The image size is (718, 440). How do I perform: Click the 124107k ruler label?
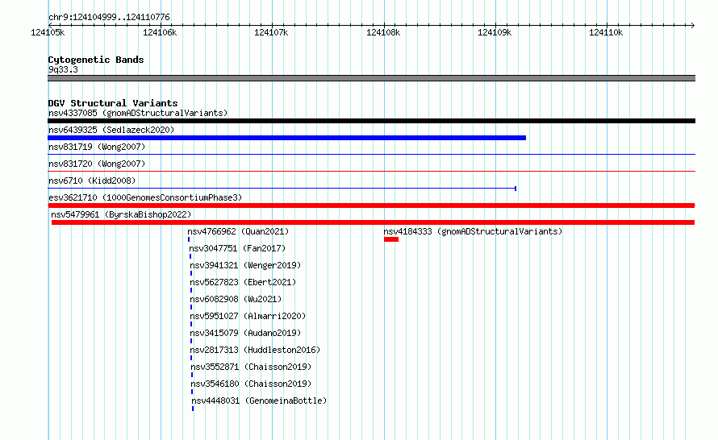tap(271, 32)
